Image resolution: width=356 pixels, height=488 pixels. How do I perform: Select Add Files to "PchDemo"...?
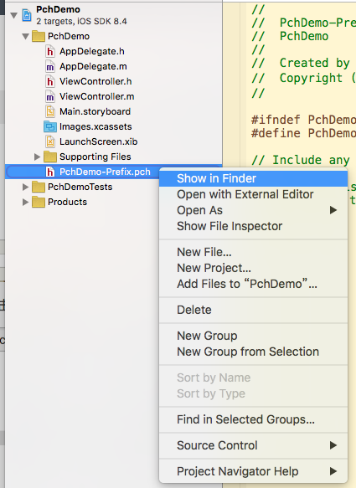253,284
